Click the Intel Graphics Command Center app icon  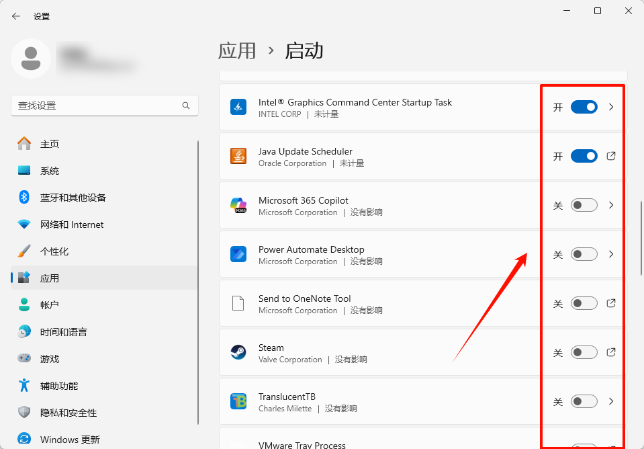238,107
